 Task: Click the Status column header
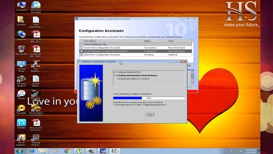click(155, 41)
